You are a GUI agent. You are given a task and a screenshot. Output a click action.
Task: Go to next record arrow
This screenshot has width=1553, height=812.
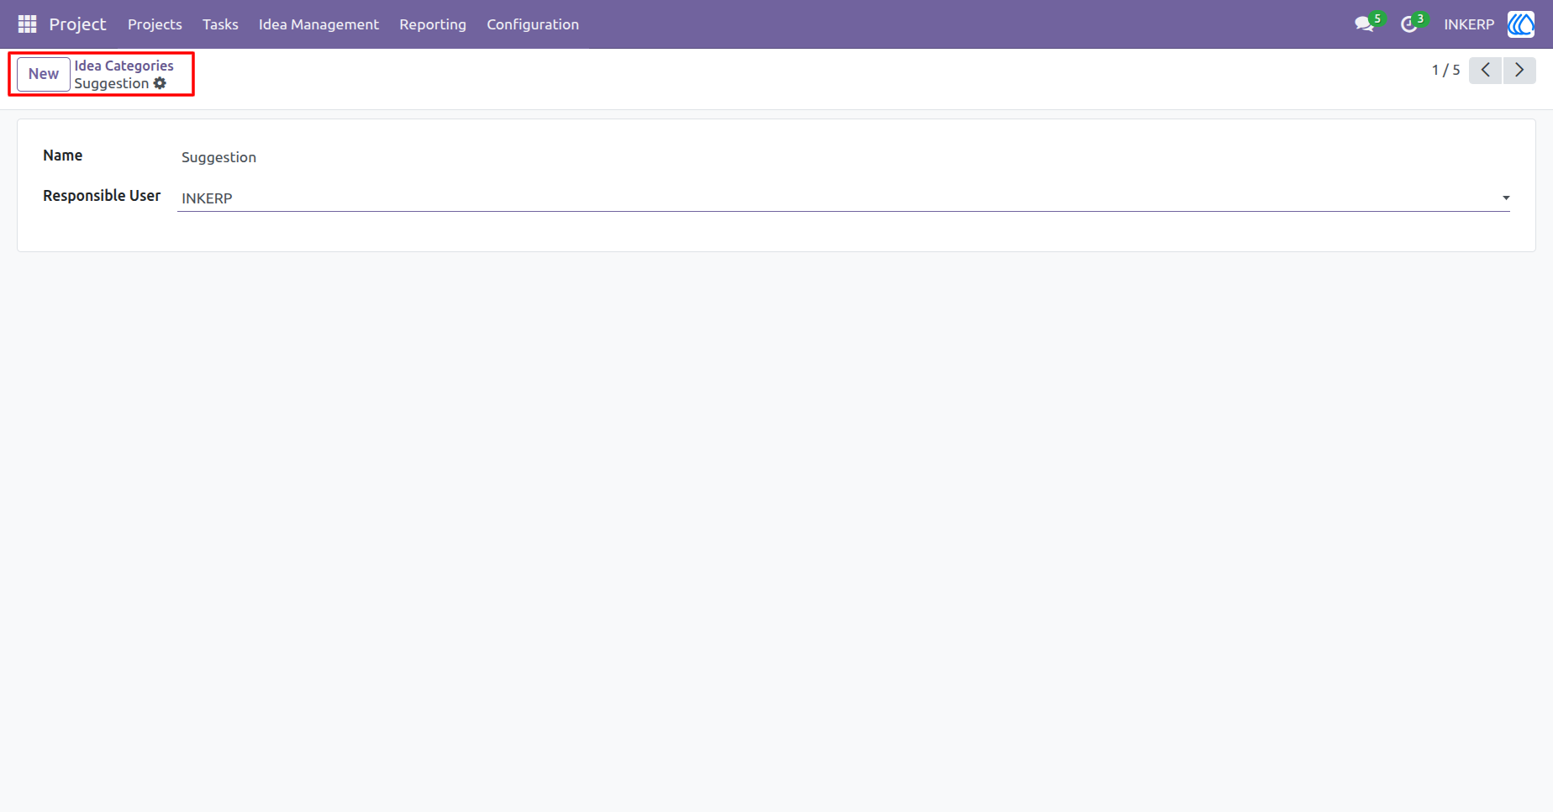[1519, 71]
